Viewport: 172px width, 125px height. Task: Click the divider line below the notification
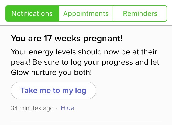[x=86, y=122]
